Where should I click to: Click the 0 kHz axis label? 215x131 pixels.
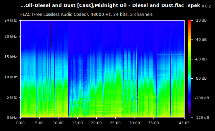[x=12, y=117]
